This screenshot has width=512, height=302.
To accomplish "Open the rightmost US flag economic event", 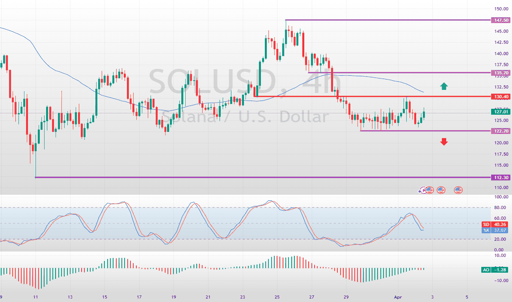I will click(x=458, y=189).
